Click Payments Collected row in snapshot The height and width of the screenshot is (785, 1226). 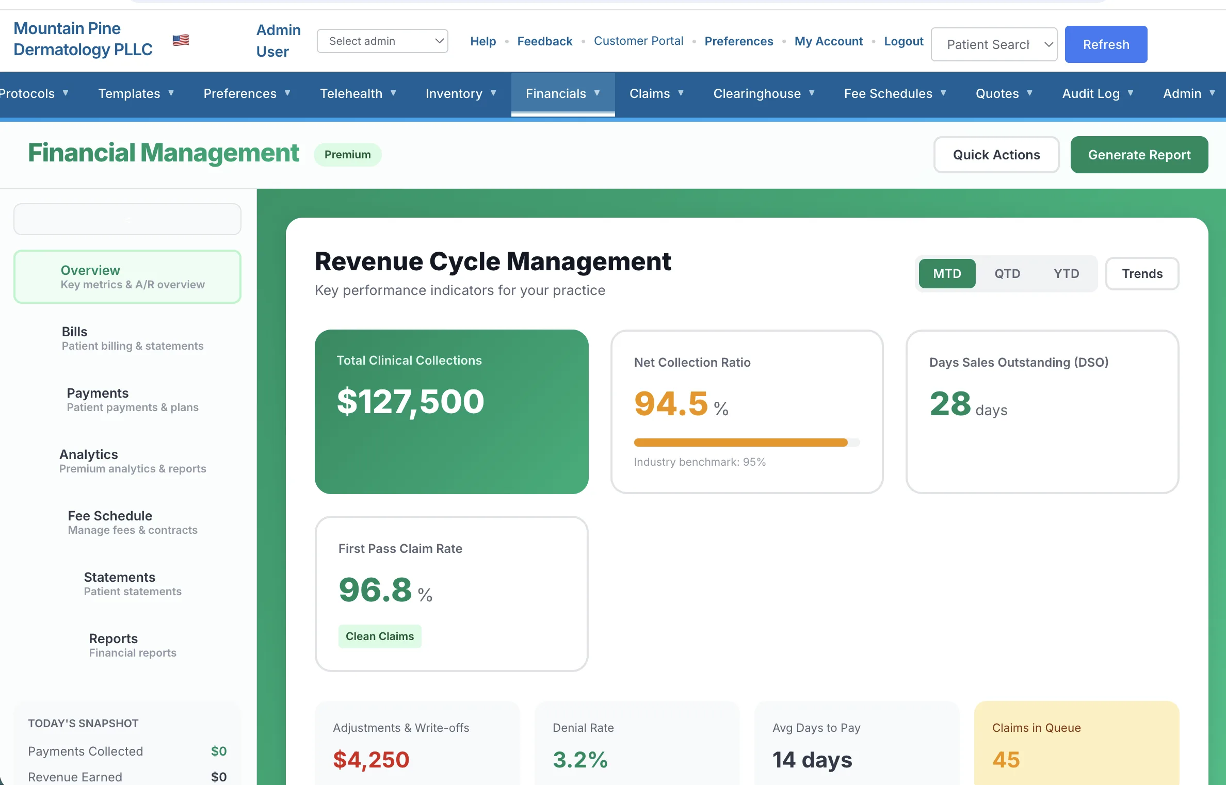coord(127,751)
